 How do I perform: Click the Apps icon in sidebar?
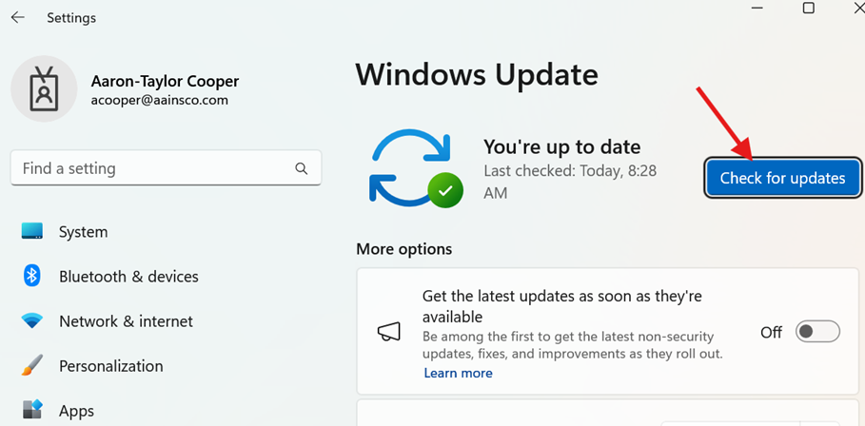[x=32, y=410]
